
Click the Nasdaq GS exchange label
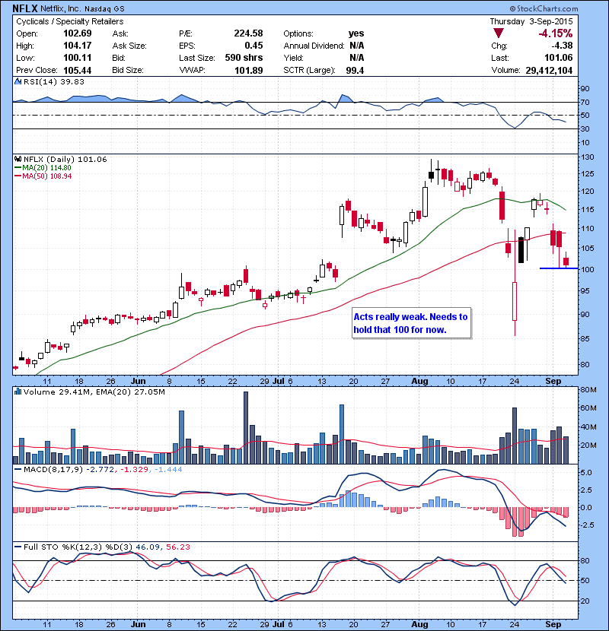pyautogui.click(x=104, y=8)
